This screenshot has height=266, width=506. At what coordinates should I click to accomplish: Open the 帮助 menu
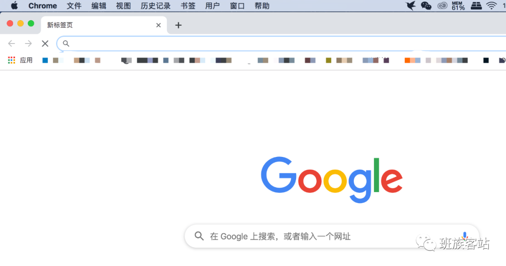262,6
